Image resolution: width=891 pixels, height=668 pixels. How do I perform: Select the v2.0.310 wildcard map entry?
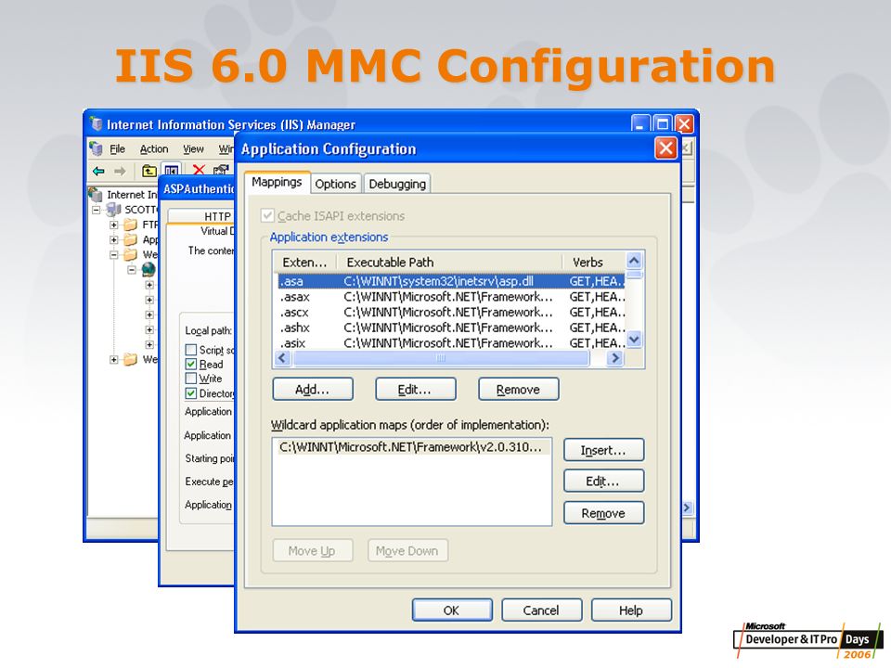point(410,447)
